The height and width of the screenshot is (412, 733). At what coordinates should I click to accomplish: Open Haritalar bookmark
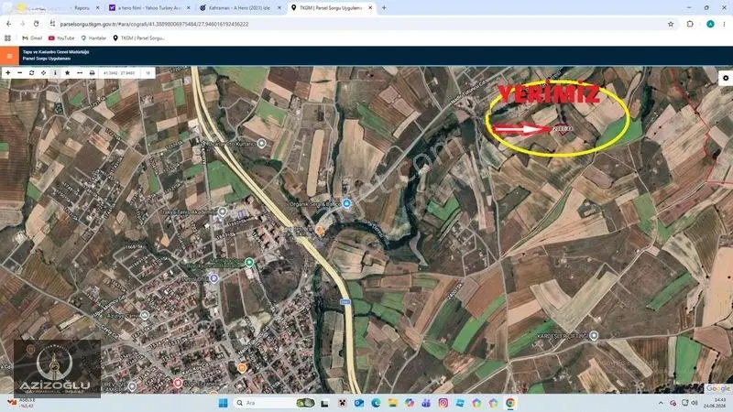tap(93, 38)
